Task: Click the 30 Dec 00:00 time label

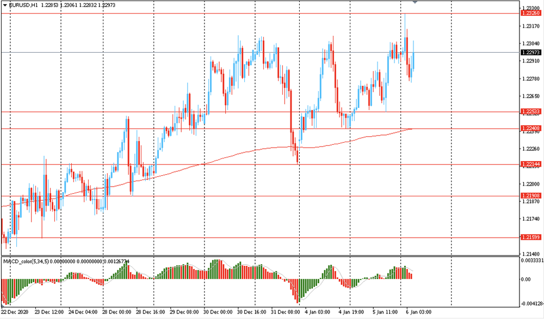Action: pyautogui.click(x=218, y=312)
